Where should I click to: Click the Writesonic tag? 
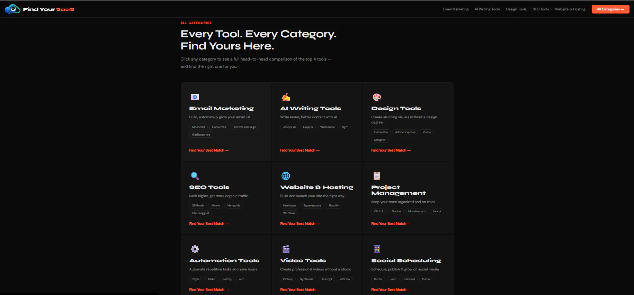(328, 127)
